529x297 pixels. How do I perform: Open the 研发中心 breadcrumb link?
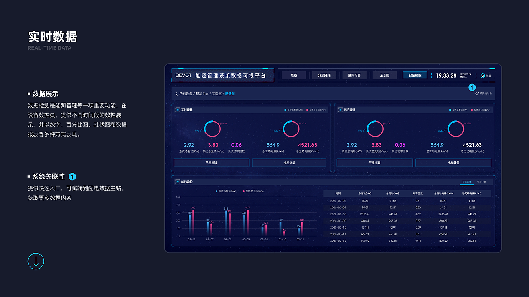click(x=202, y=94)
